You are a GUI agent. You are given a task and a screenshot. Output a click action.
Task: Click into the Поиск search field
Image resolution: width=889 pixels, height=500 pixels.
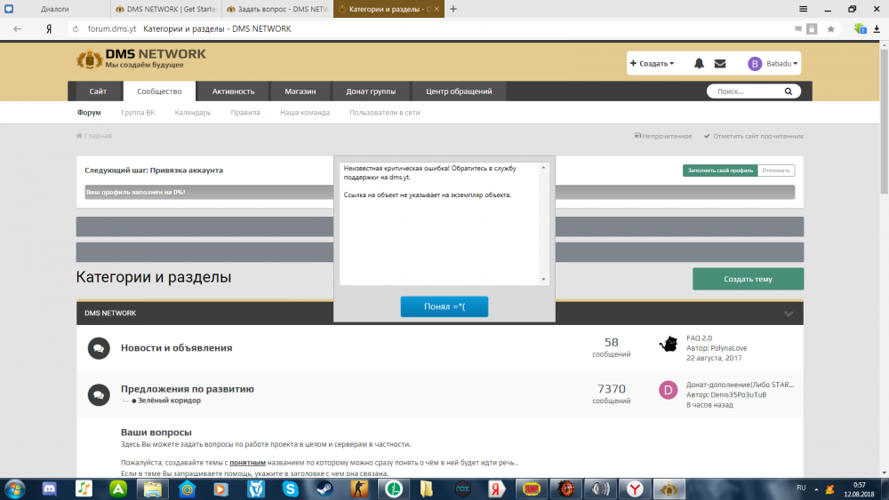742,91
